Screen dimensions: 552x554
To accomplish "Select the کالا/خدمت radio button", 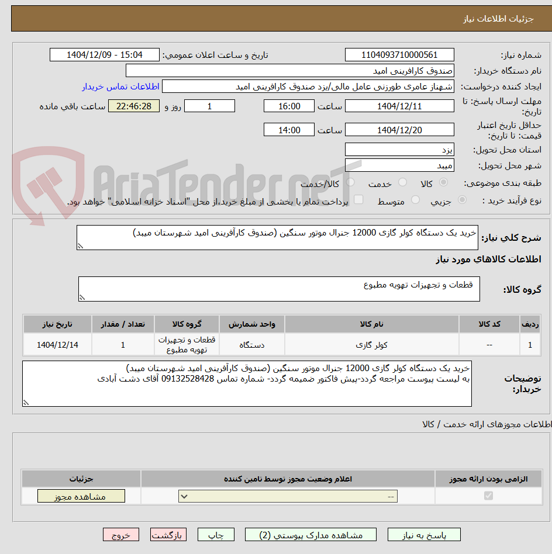I will pyautogui.click(x=350, y=183).
